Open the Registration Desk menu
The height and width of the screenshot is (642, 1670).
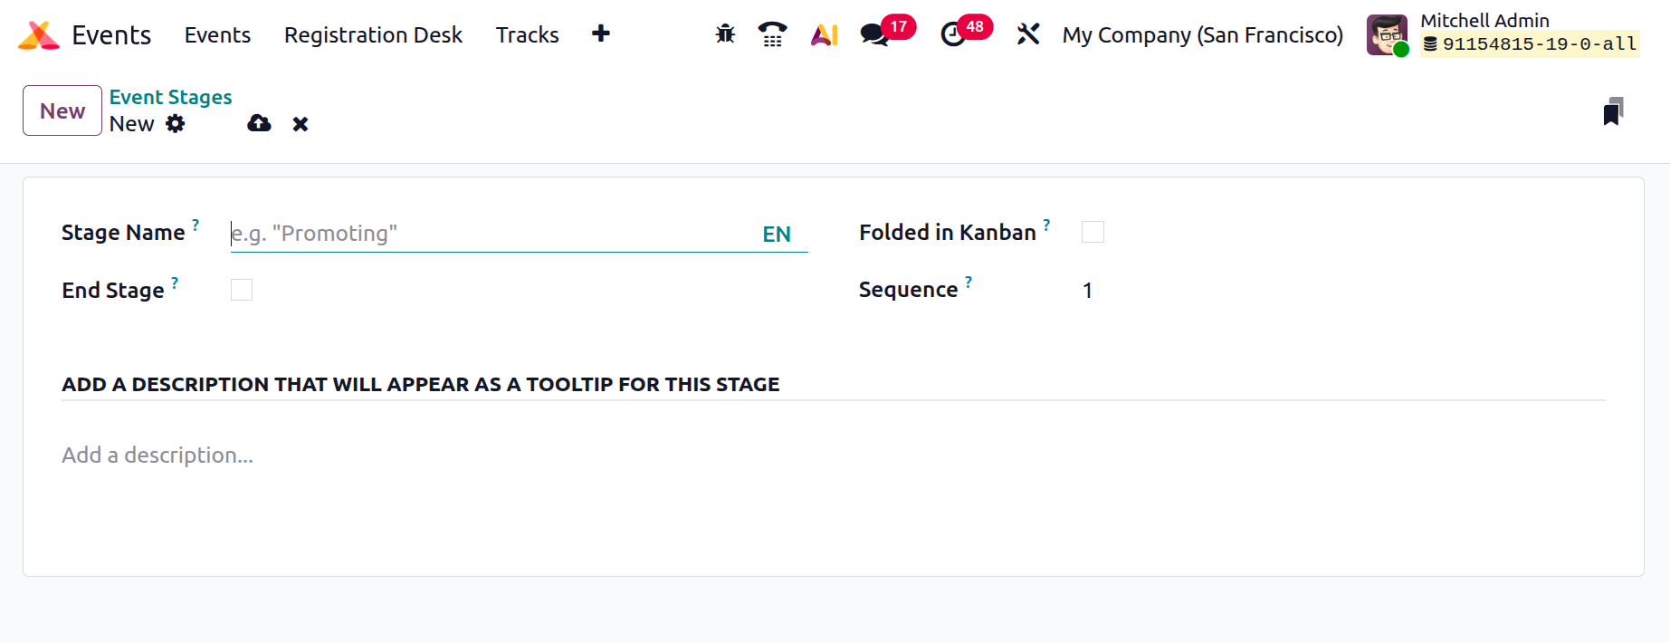tap(373, 34)
